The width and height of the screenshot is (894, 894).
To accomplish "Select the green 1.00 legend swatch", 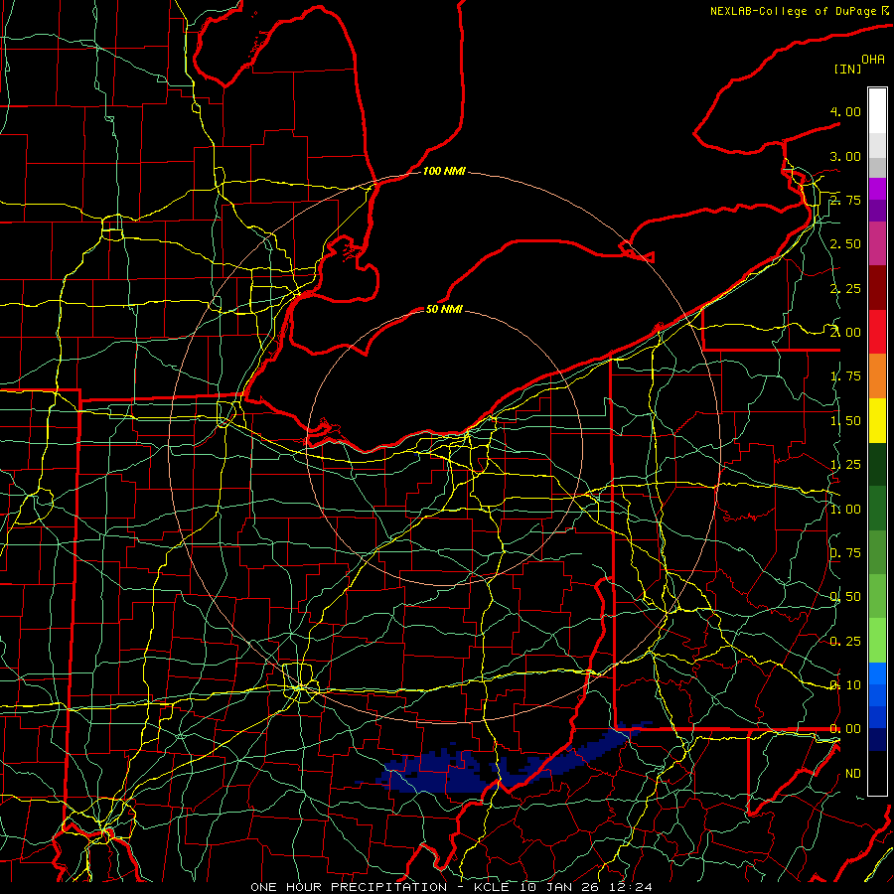I will [877, 509].
